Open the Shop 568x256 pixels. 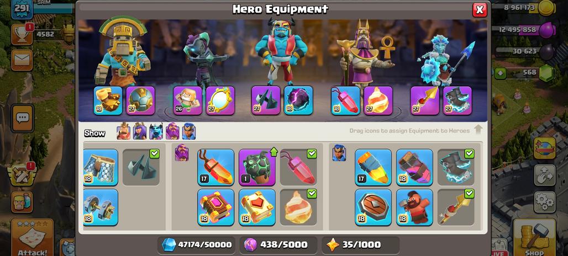coord(534,237)
